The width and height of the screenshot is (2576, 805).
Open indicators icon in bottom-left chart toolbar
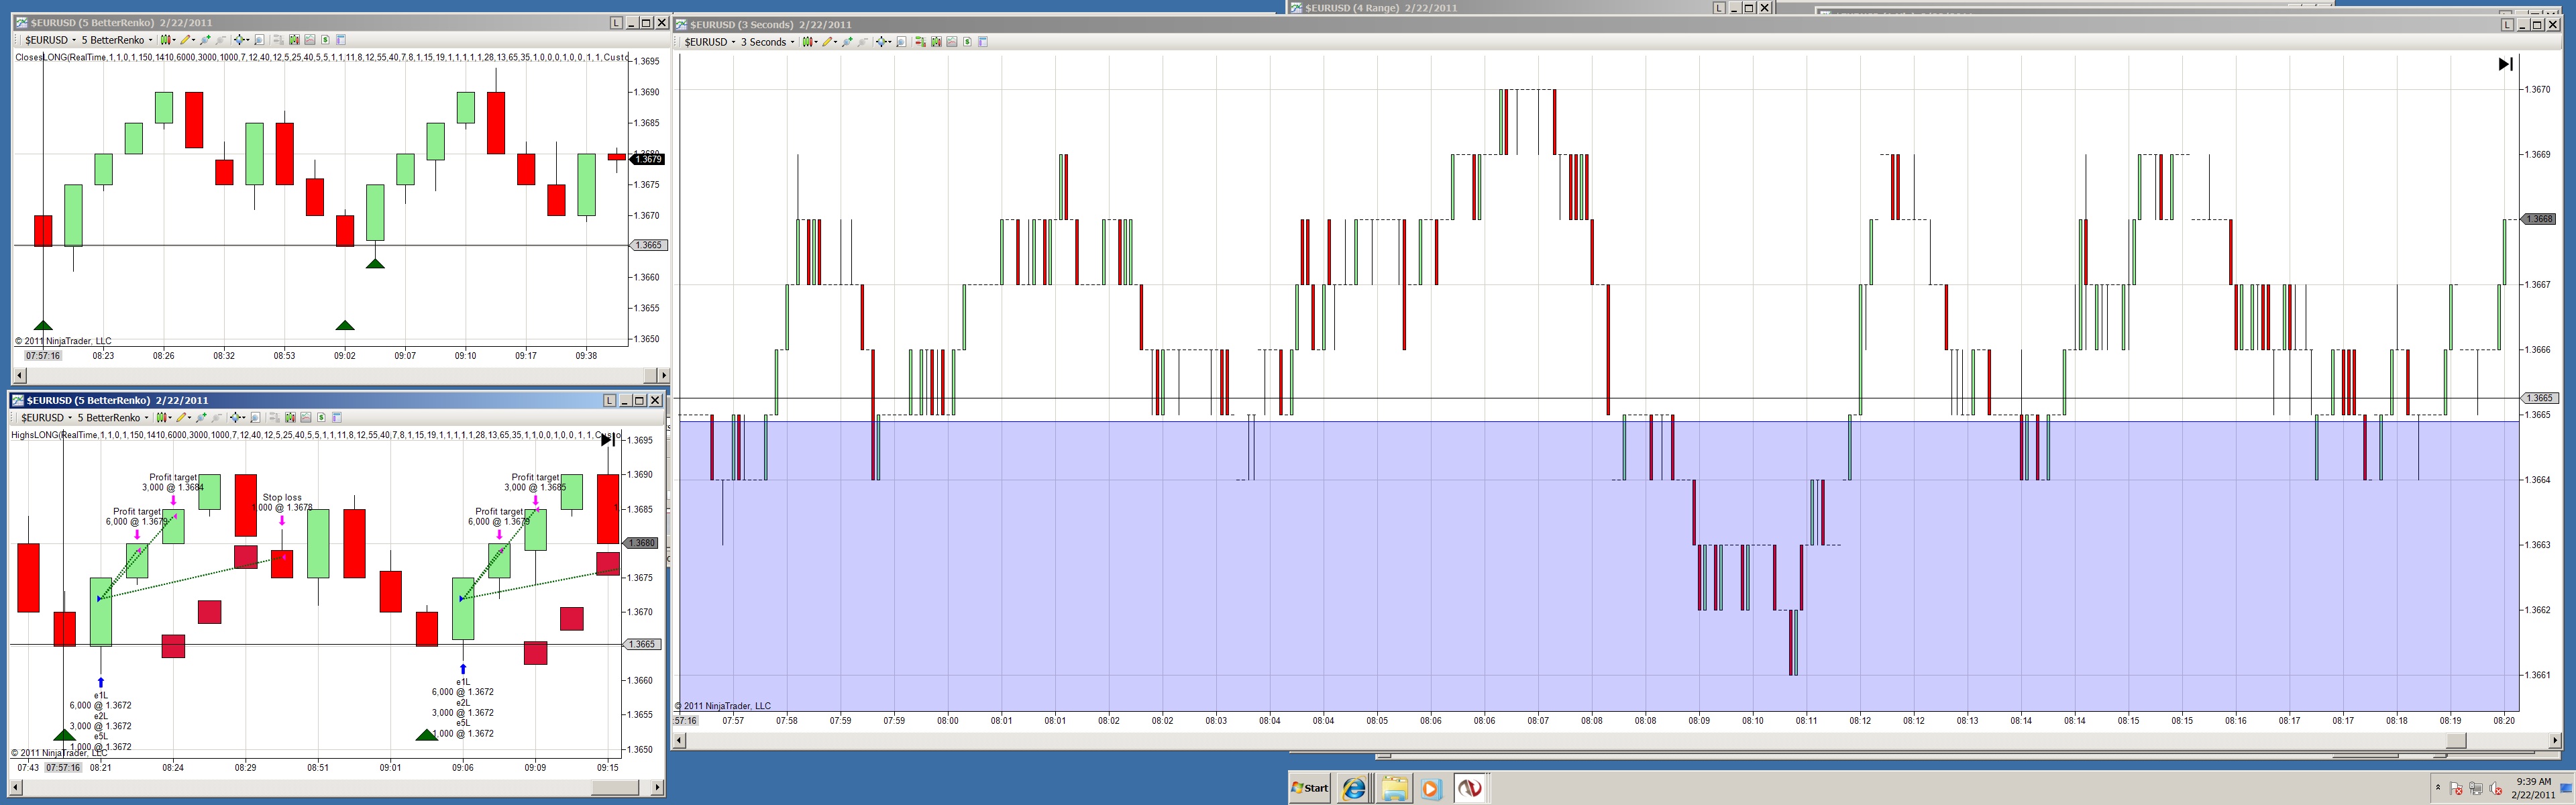point(306,418)
